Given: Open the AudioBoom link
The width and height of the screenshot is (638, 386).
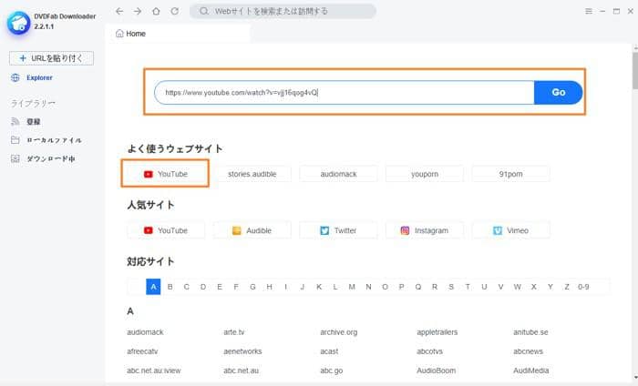Looking at the screenshot, I should point(436,371).
